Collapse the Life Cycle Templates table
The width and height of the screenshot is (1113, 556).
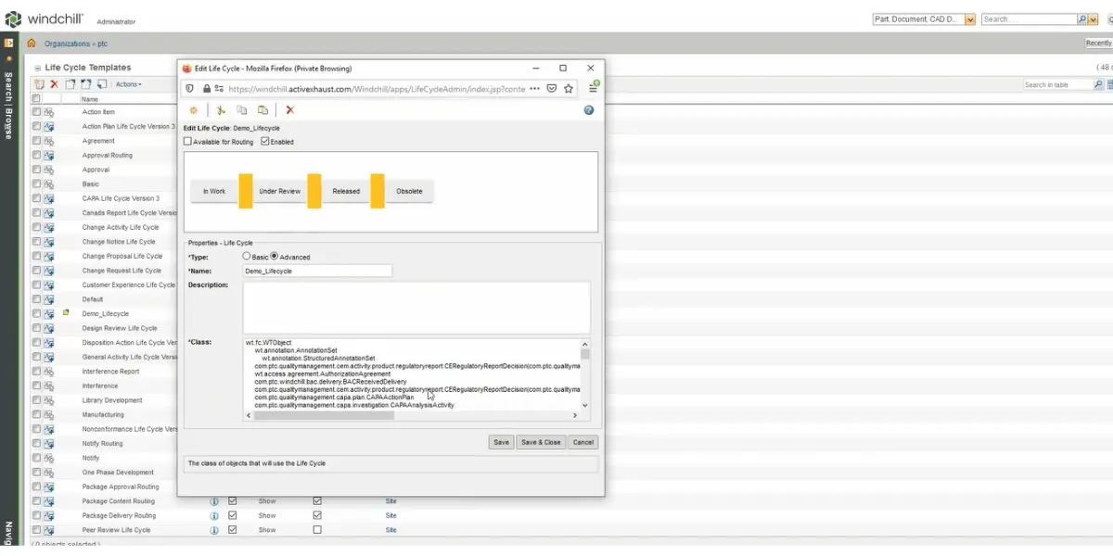coord(36,68)
